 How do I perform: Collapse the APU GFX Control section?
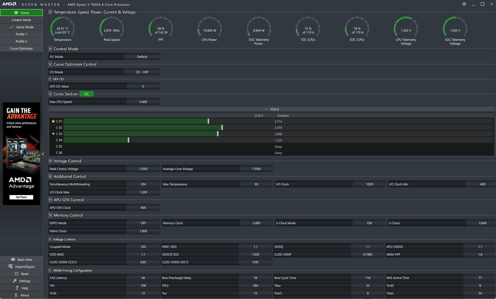[50, 200]
